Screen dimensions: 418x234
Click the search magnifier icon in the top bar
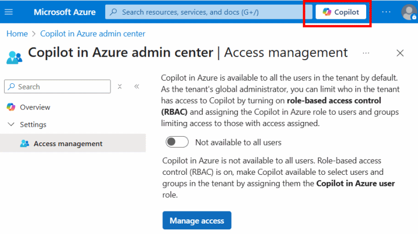(113, 12)
